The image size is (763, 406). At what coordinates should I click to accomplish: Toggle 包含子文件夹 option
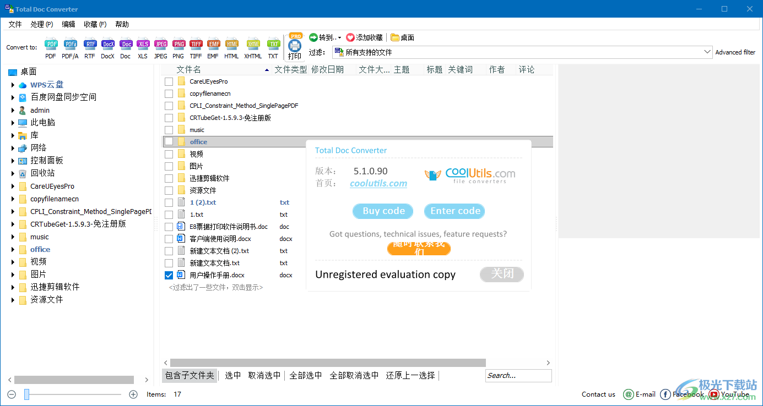click(x=190, y=375)
